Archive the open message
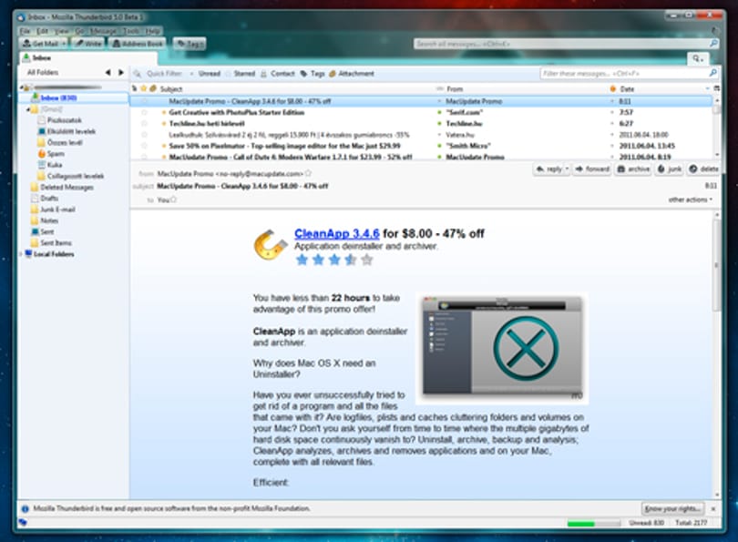The image size is (738, 542). coord(633,169)
